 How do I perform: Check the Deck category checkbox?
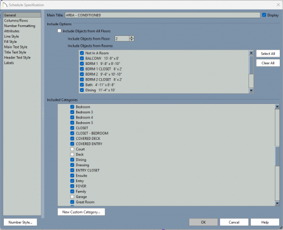[x=72, y=154]
